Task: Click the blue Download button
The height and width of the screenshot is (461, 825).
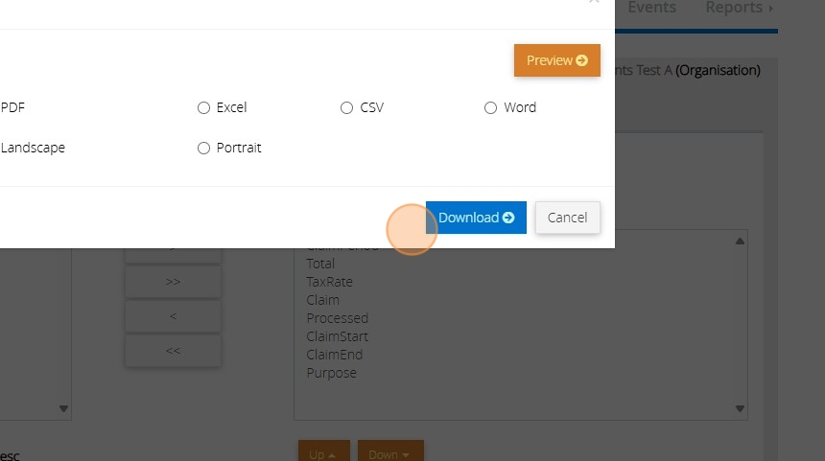Action: tap(476, 218)
